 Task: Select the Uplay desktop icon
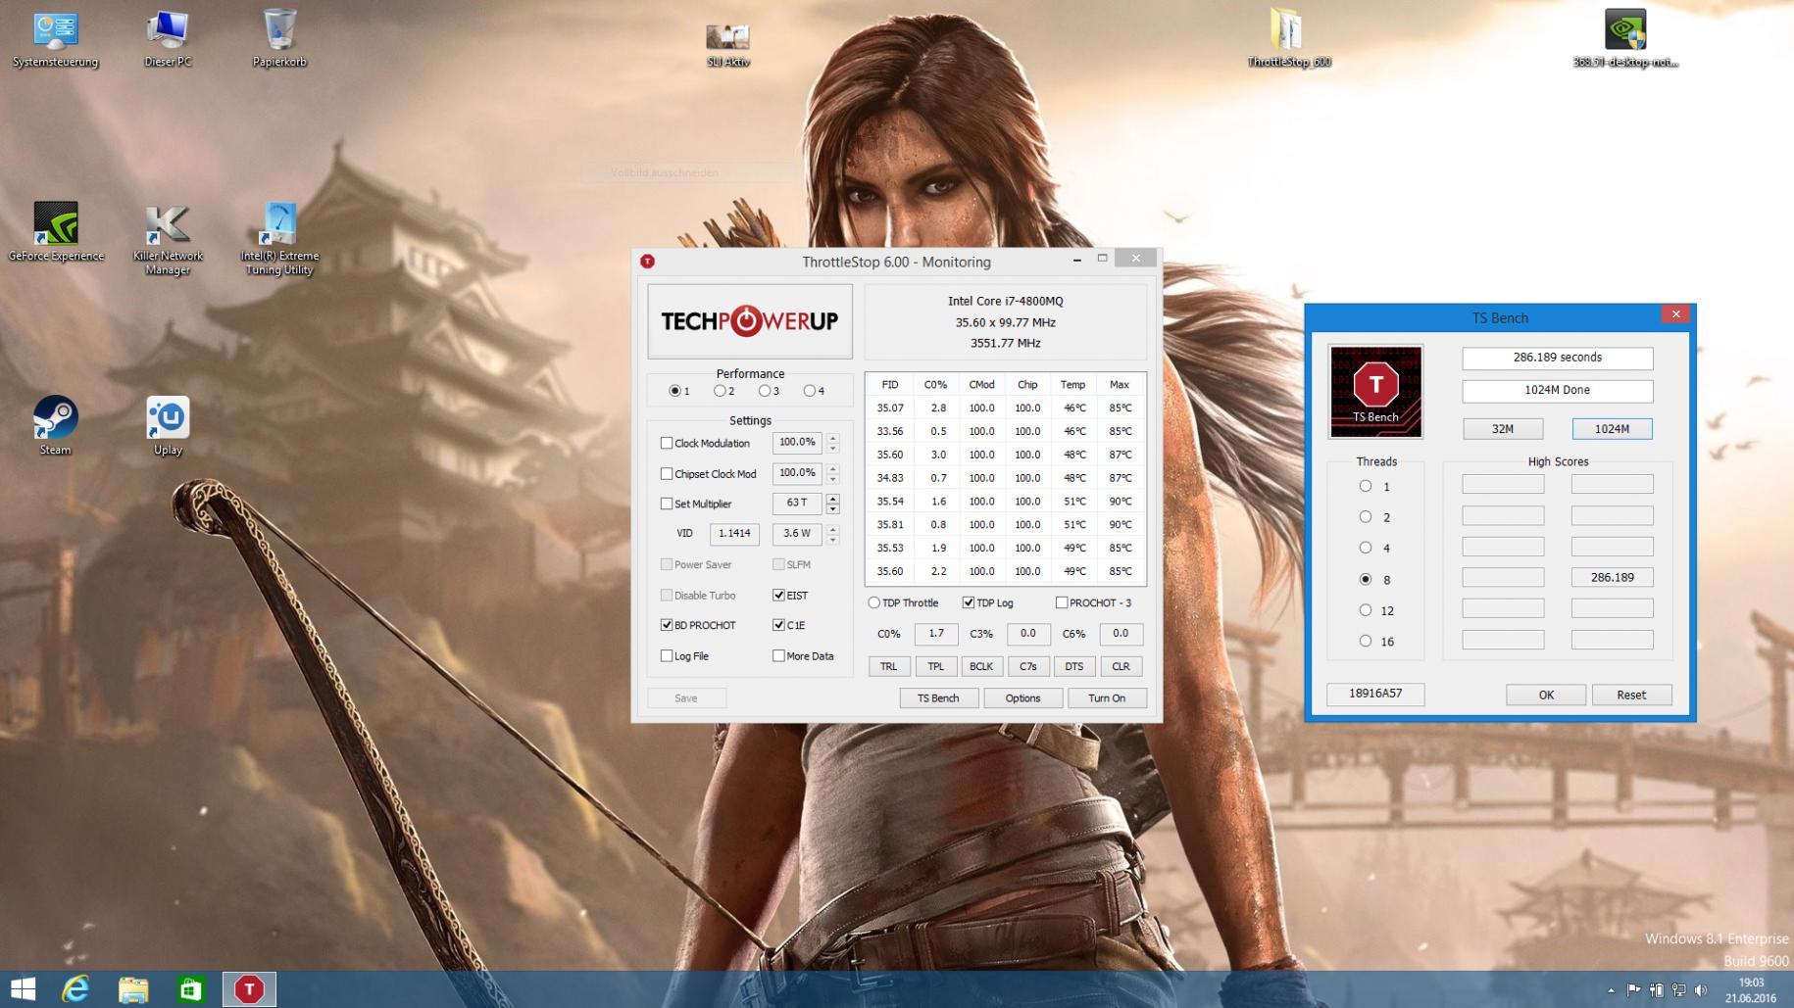(x=168, y=426)
